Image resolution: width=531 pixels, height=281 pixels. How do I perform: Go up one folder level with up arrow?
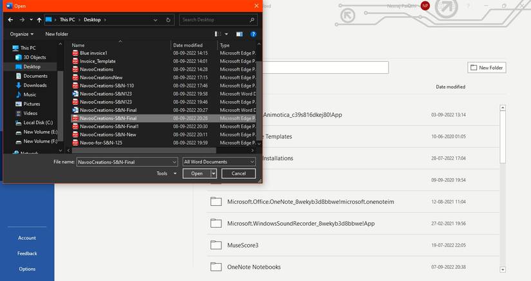click(x=39, y=20)
